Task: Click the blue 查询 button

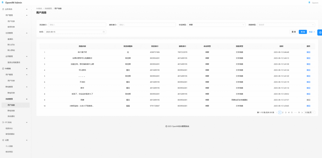Action: [303, 32]
